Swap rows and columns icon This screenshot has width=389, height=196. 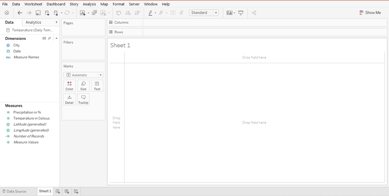click(x=118, y=13)
